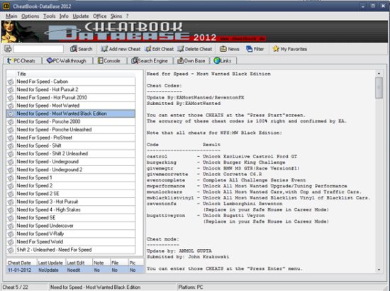Select Need for Speed 2 title
Viewport: 390px width, 291px height.
tap(34, 186)
